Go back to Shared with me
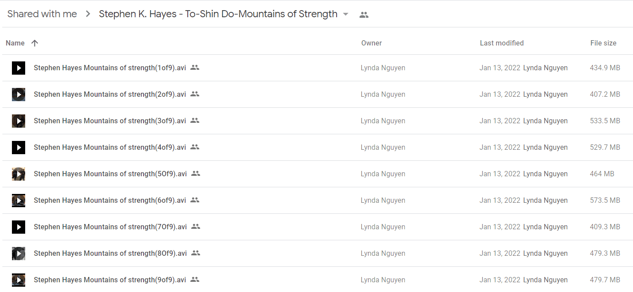This screenshot has height=292, width=633. [42, 14]
